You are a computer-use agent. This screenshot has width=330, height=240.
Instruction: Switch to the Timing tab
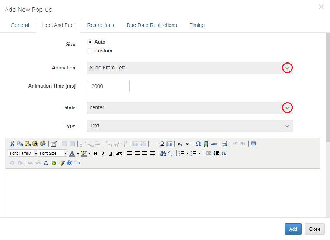click(197, 25)
